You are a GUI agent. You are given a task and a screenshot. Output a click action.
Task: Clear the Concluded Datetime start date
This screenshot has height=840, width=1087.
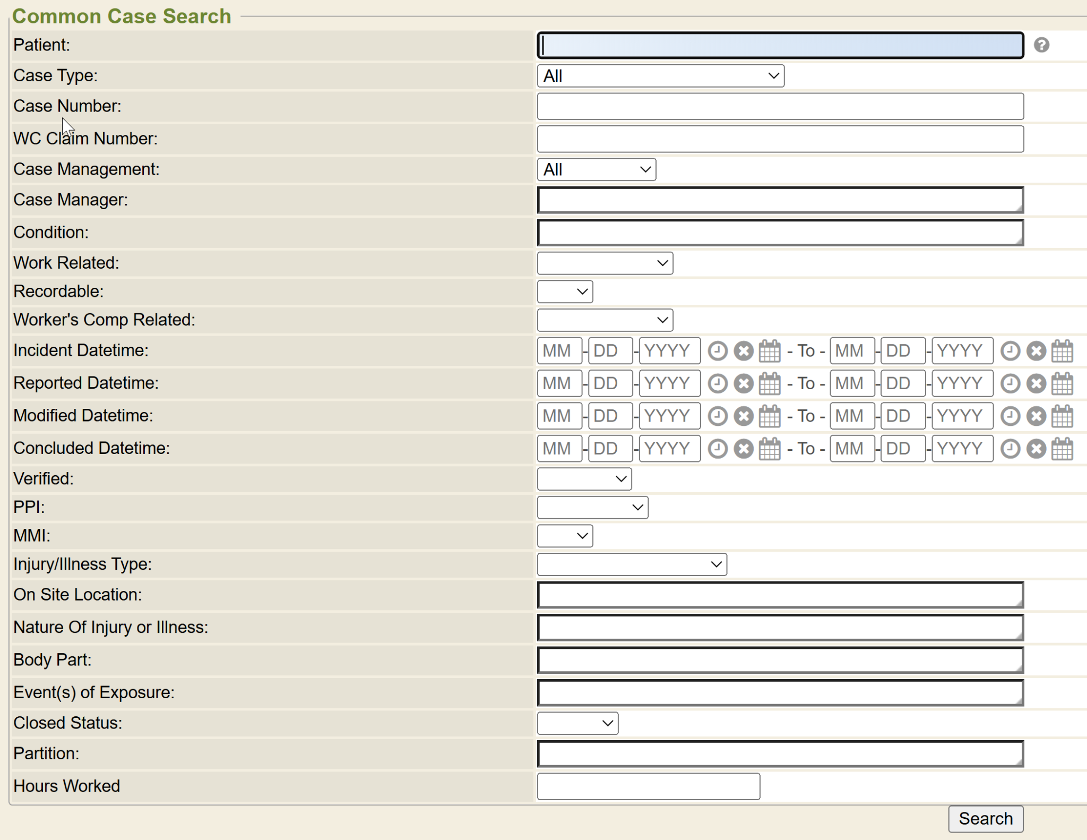[743, 449]
